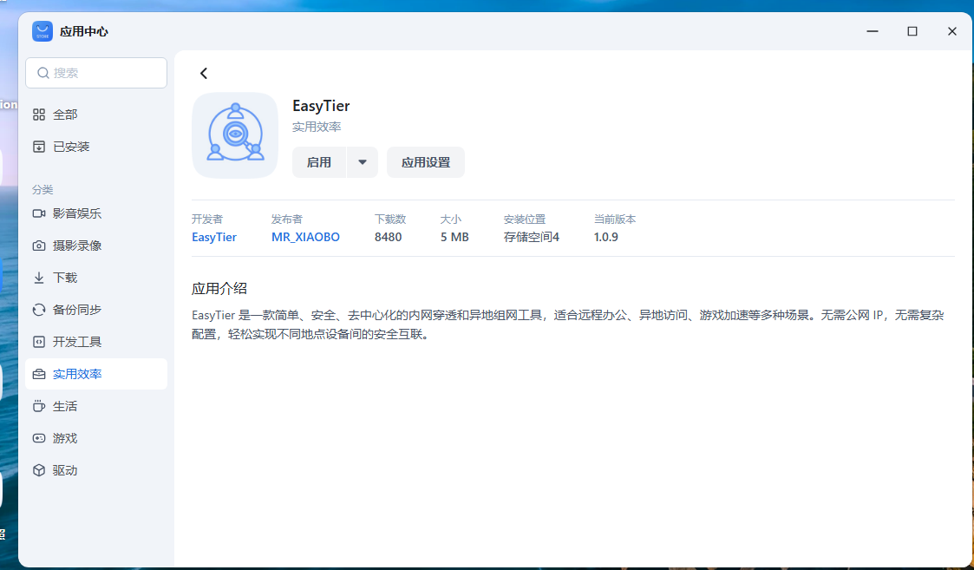Open the MR_XIAOBO publisher link
The image size is (974, 570).
click(x=305, y=237)
